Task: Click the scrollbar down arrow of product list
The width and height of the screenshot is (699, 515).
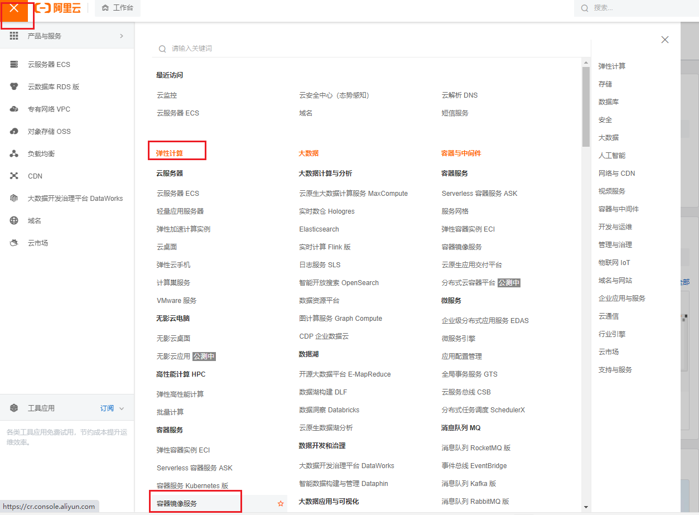Action: tap(586, 507)
